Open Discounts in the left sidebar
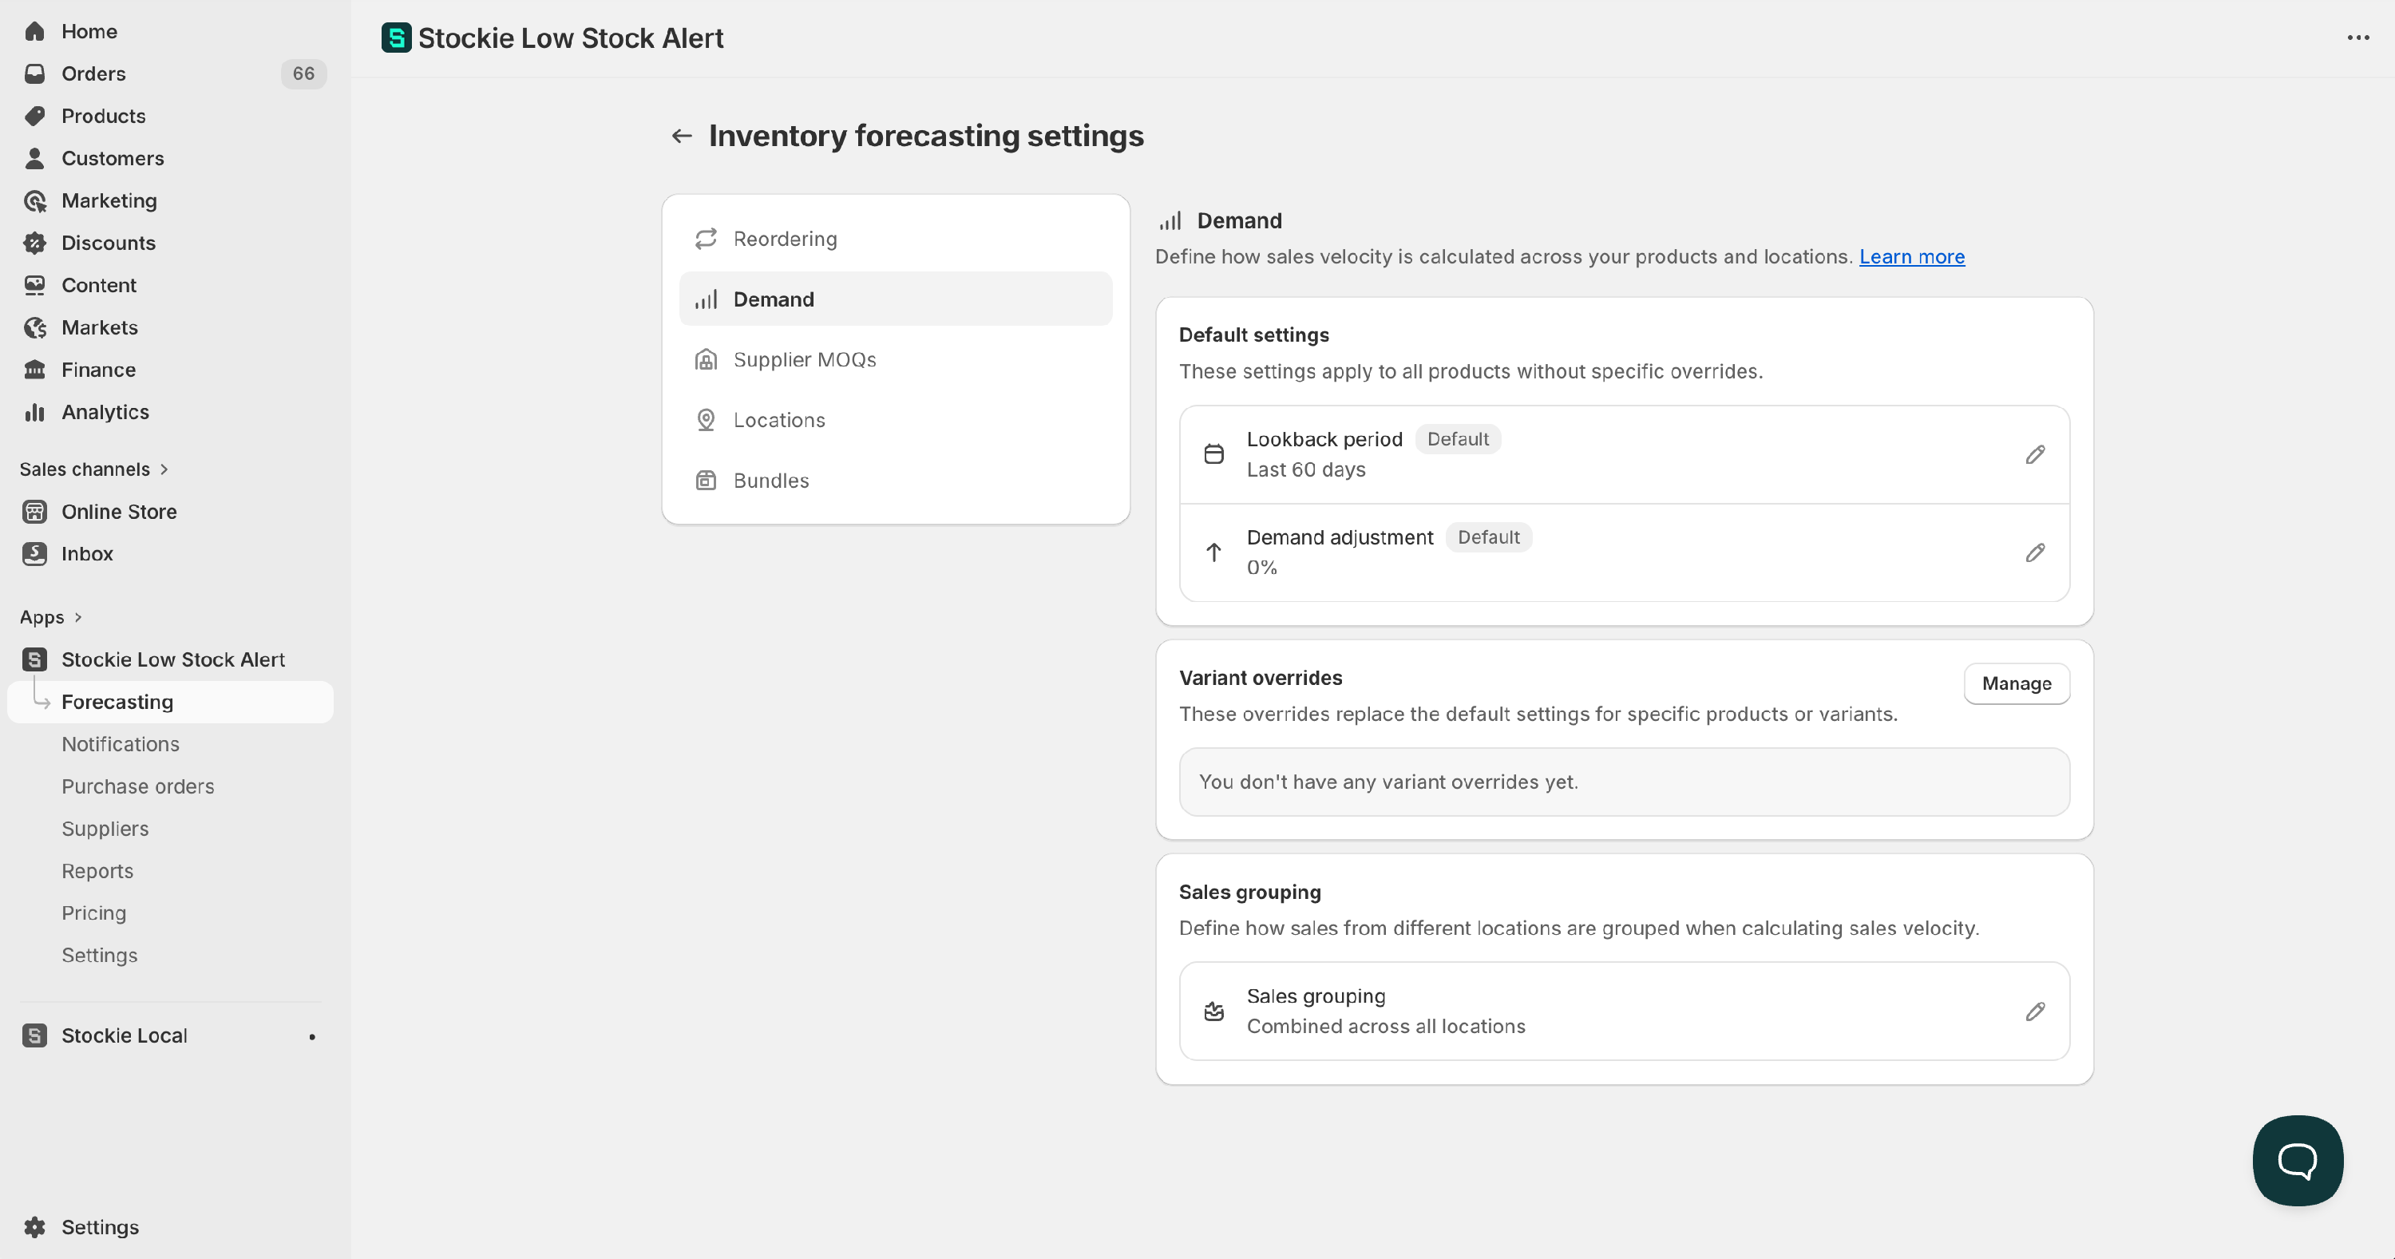Viewport: 2395px width, 1259px height. click(x=108, y=243)
